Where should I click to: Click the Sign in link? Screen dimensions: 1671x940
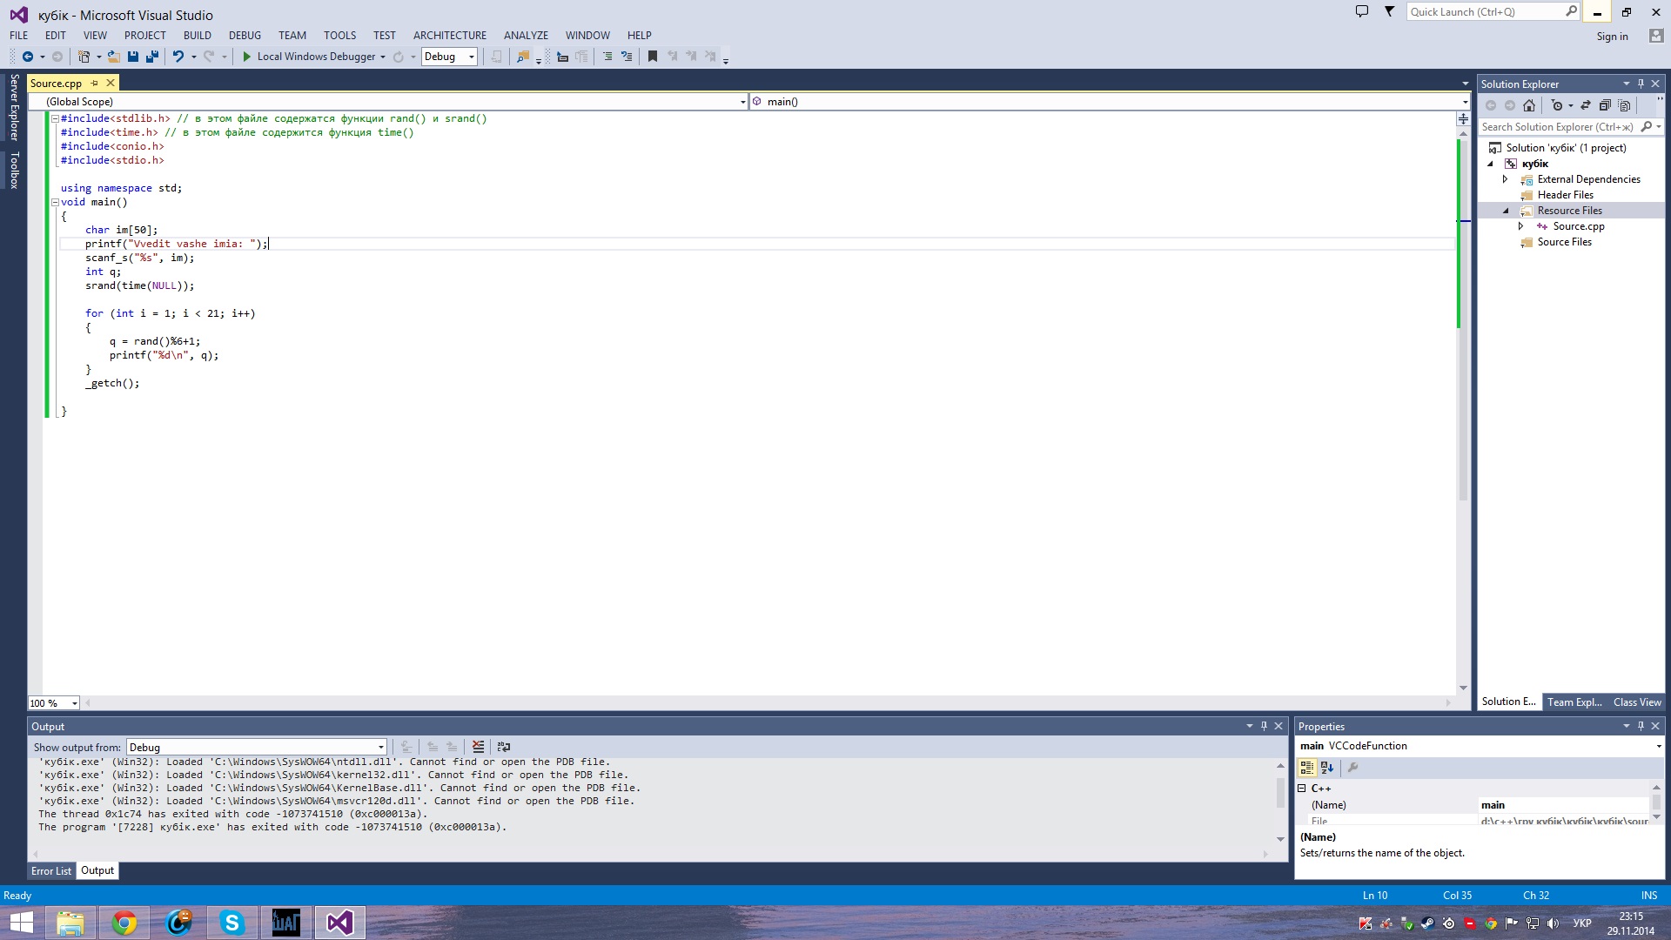(1612, 36)
